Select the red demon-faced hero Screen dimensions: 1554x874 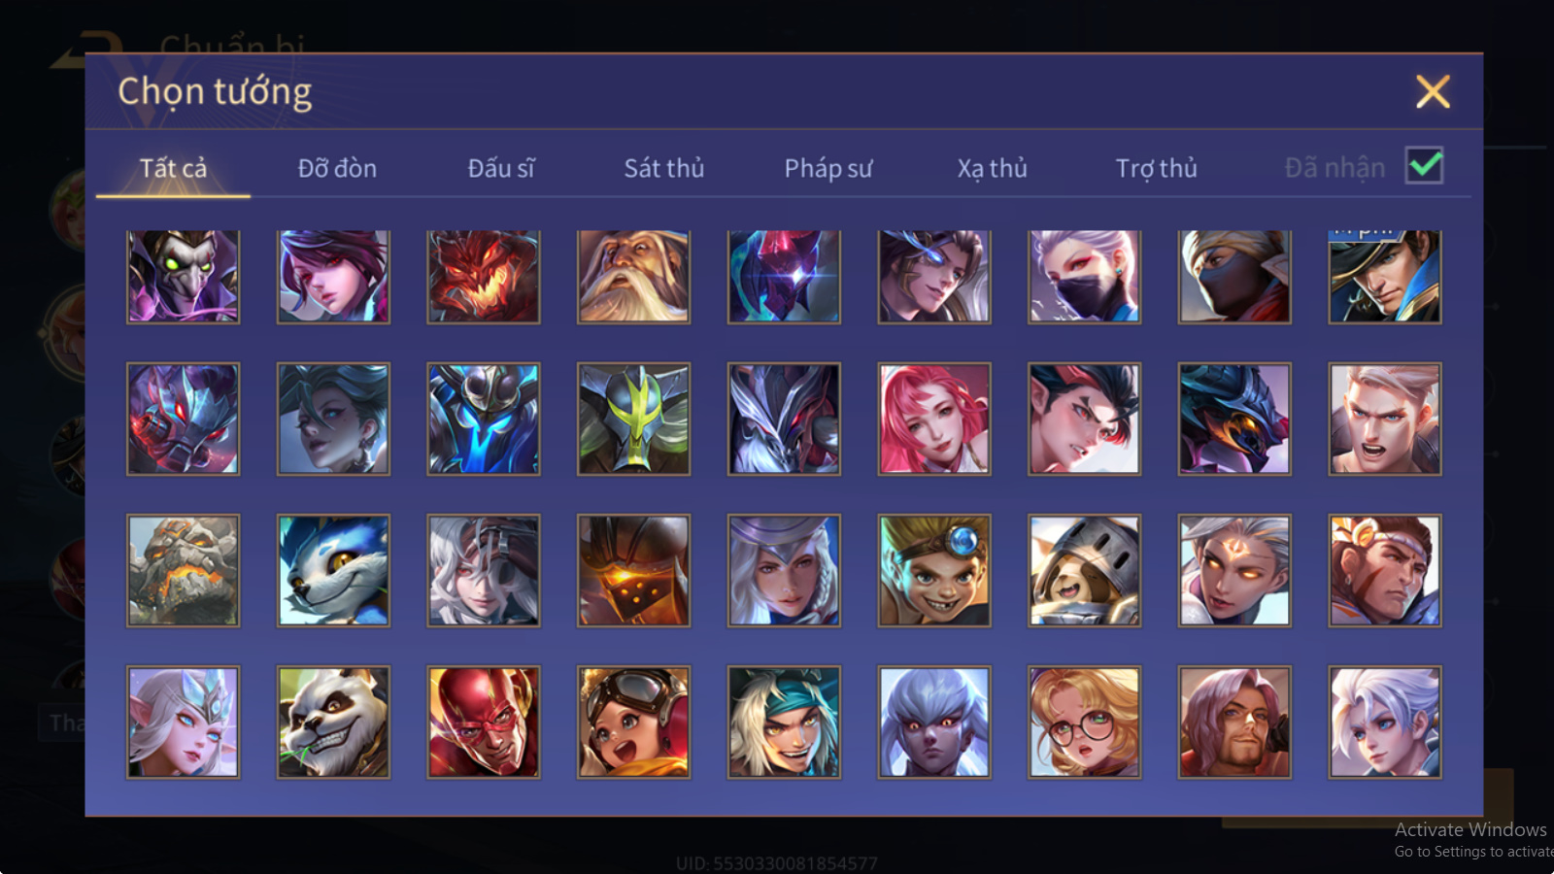coord(484,277)
